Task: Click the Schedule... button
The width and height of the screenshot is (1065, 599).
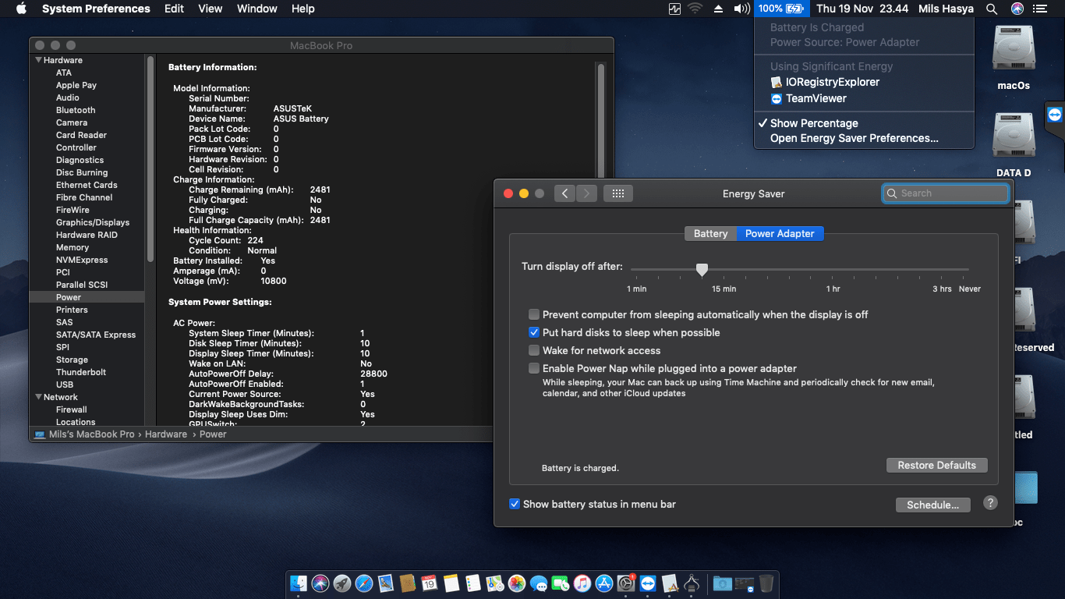Action: [932, 505]
